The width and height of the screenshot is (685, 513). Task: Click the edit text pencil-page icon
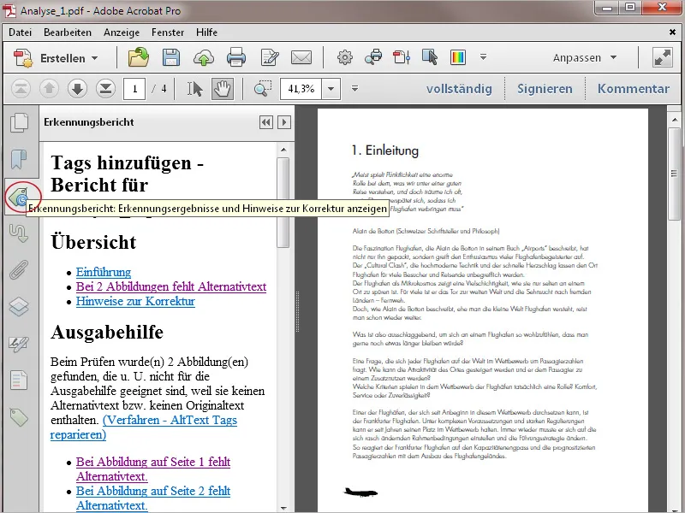point(269,57)
